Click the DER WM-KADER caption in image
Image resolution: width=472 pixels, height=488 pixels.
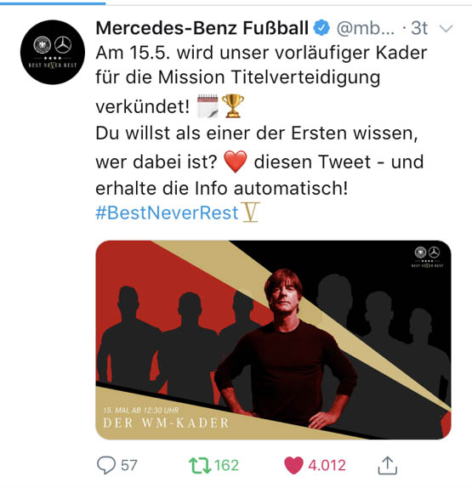pos(166,423)
